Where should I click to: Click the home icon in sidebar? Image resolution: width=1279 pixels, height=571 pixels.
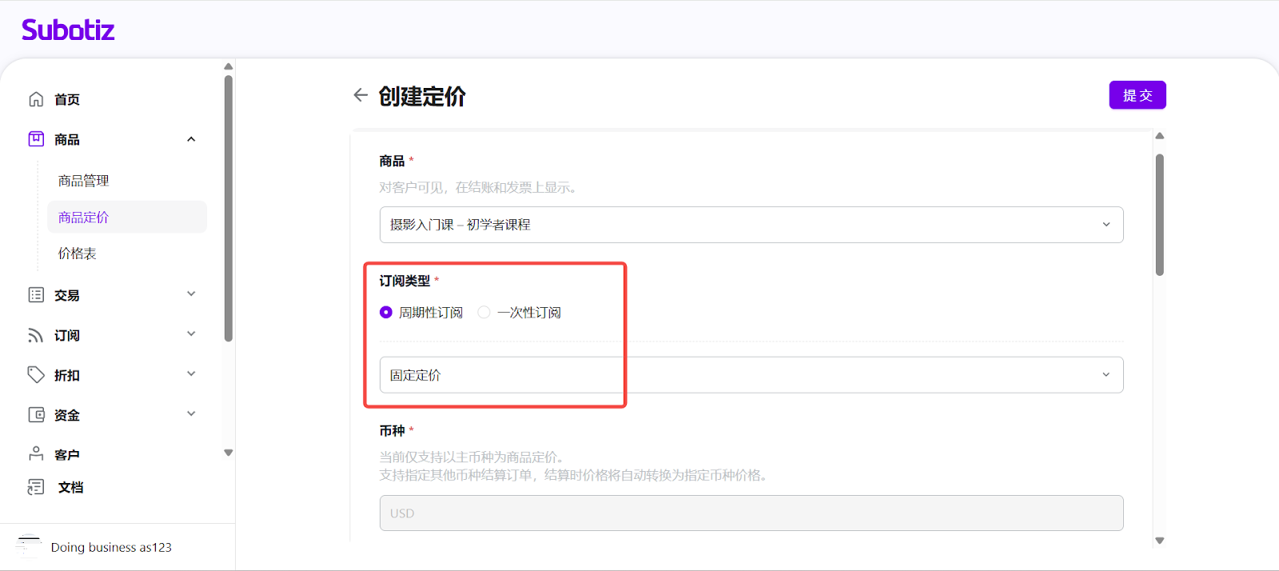pyautogui.click(x=36, y=99)
